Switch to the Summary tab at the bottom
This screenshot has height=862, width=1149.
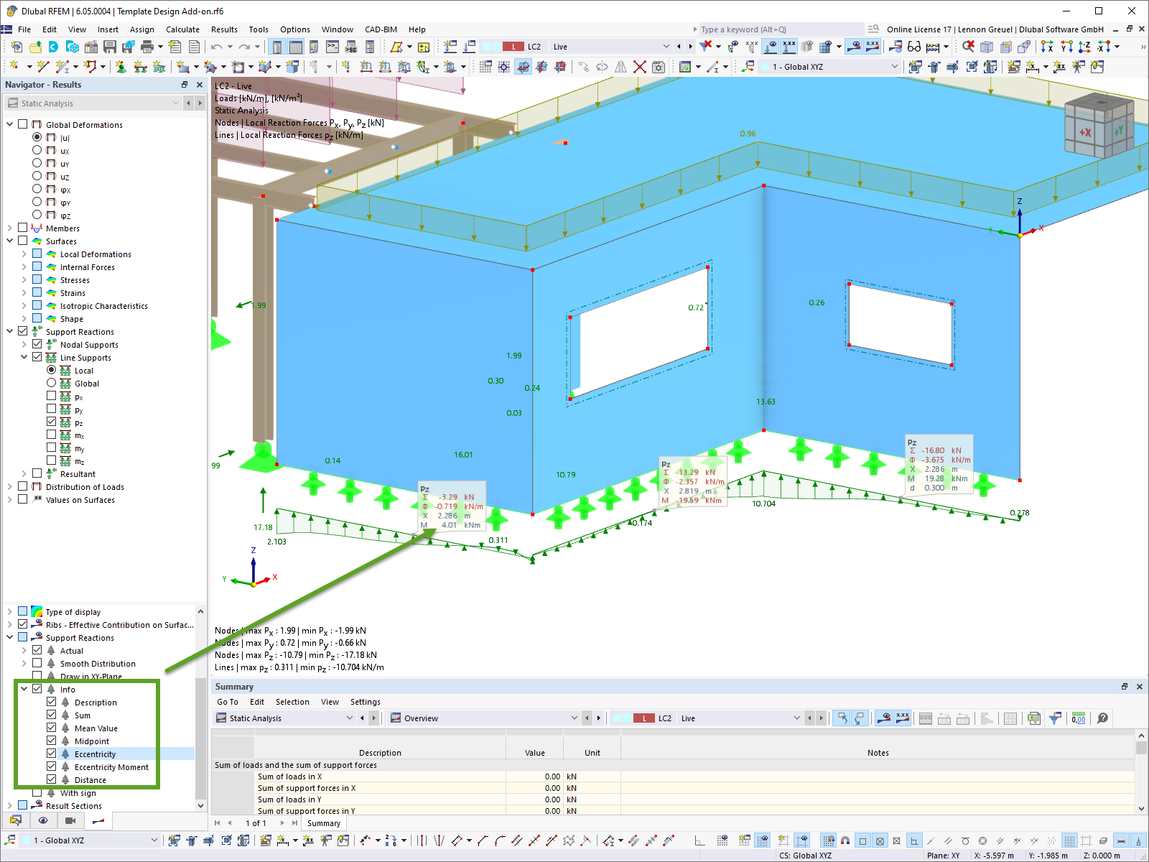pos(323,822)
